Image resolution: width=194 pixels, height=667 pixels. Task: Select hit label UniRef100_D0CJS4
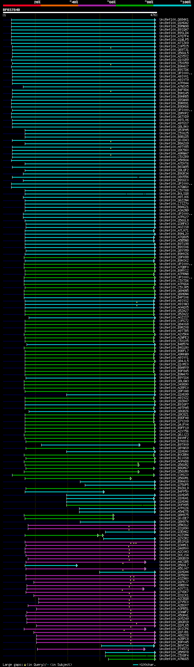pos(174,555)
